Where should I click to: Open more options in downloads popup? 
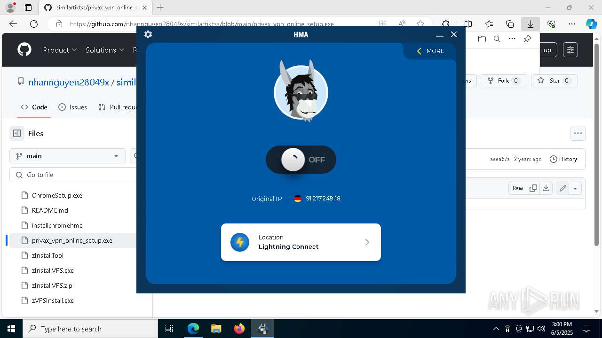click(x=512, y=39)
